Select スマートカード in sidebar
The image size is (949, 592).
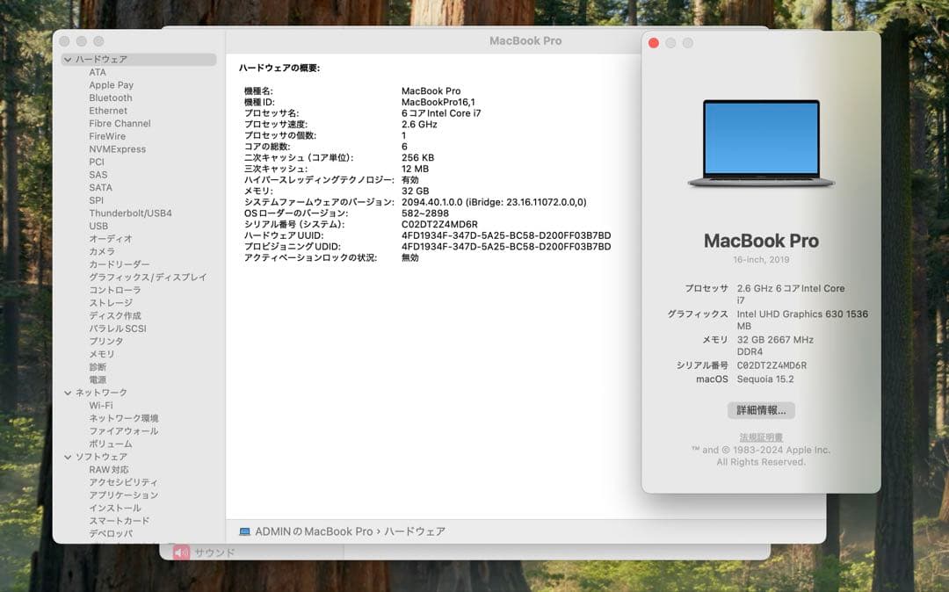click(120, 521)
